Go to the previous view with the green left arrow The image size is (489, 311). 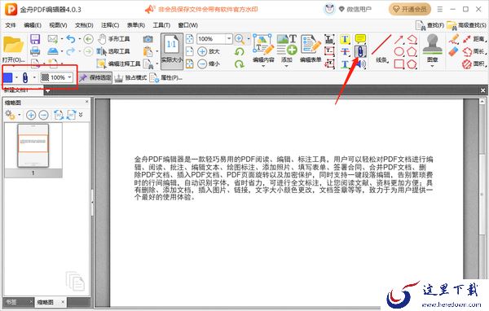pyautogui.click(x=89, y=39)
